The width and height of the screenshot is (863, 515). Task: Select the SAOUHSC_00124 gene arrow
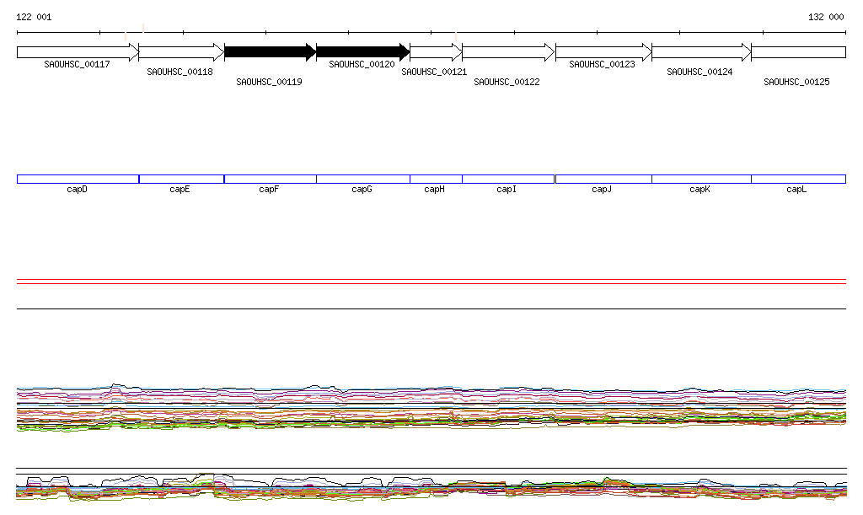tap(700, 52)
